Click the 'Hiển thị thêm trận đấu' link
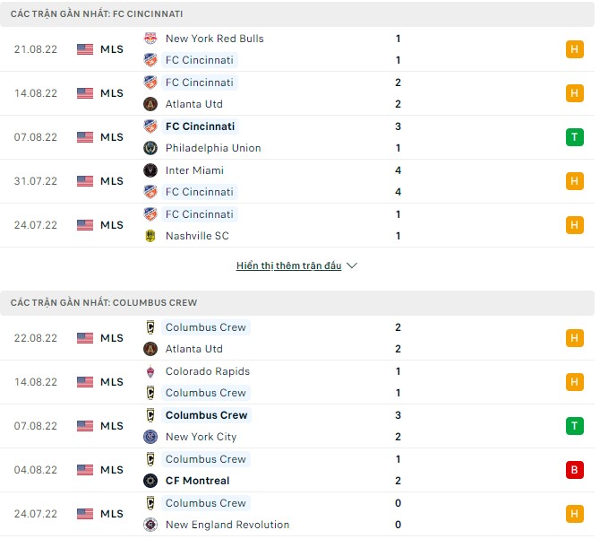The height and width of the screenshot is (539, 600). [289, 266]
